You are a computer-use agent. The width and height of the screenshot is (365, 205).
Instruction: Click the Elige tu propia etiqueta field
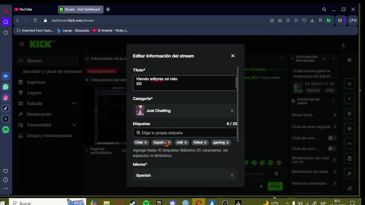click(x=184, y=133)
